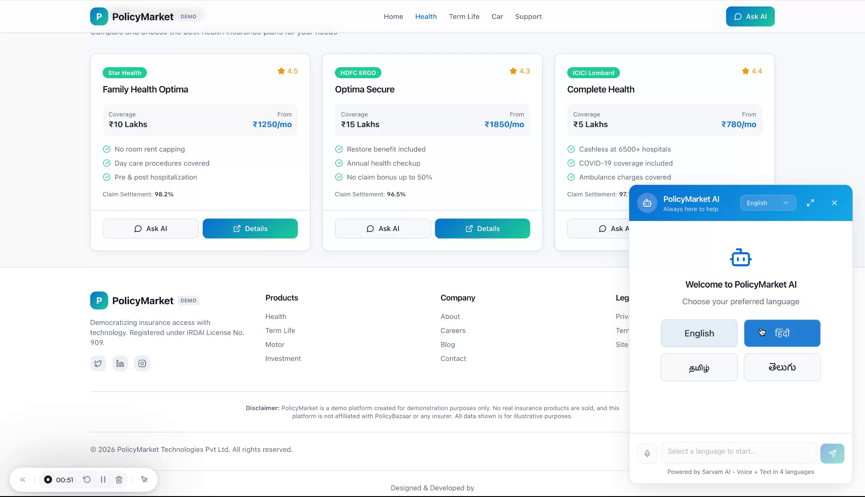Viewport: 865px width, 497px height.
Task: Click the Ask AI button in navbar
Action: 750,16
